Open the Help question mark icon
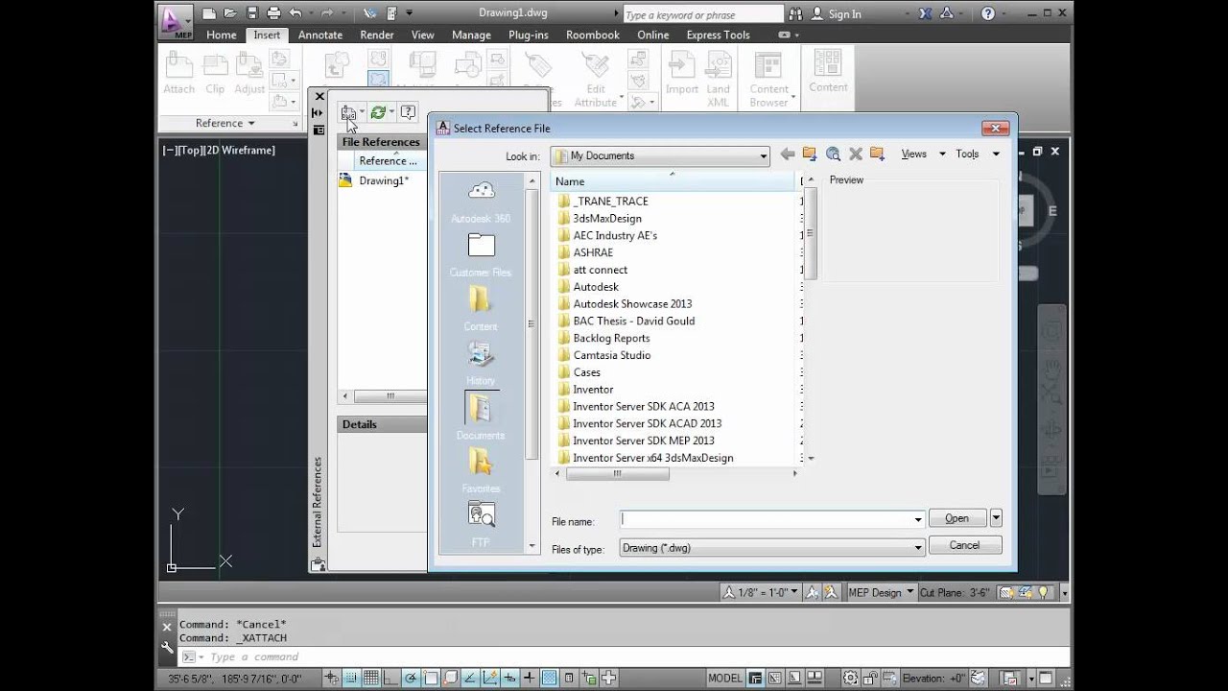Screen dimensions: 1228x691 (x=988, y=13)
